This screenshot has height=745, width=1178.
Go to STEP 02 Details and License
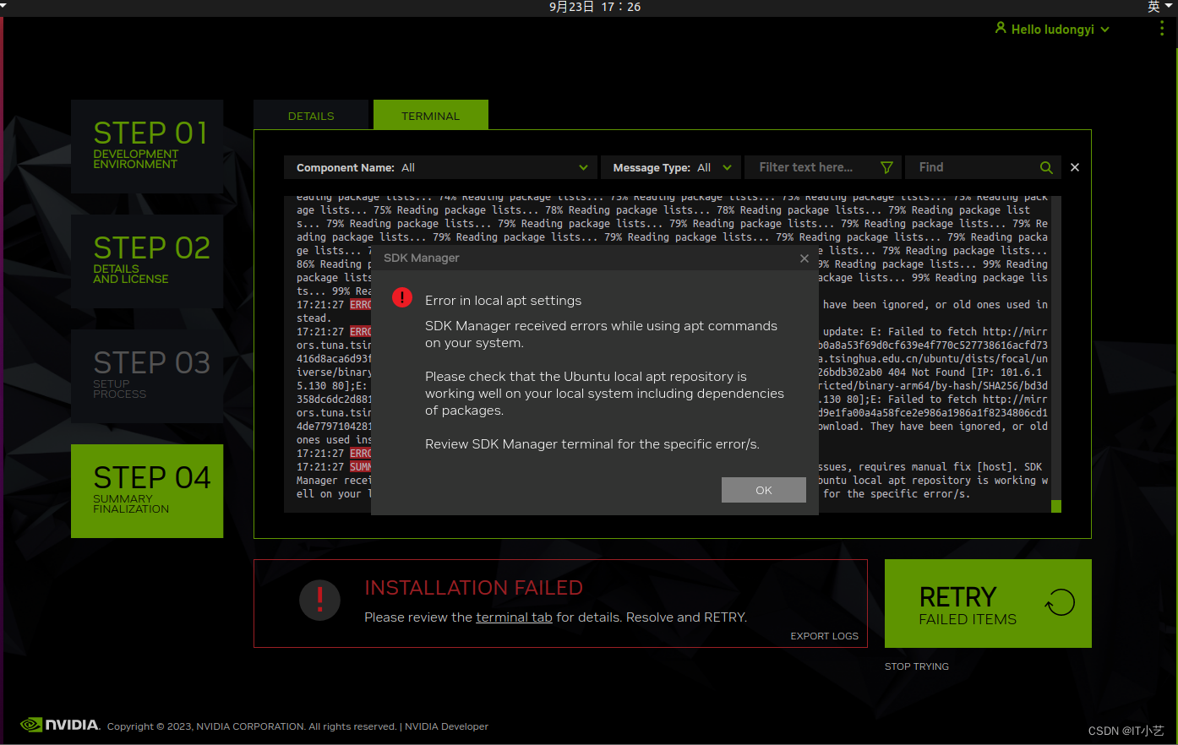147,261
